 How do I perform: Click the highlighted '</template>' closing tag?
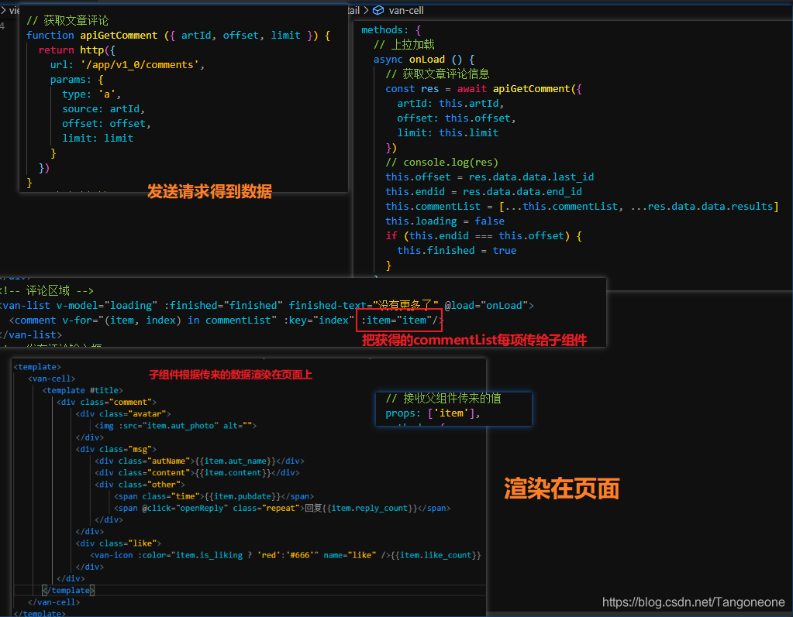[x=68, y=590]
